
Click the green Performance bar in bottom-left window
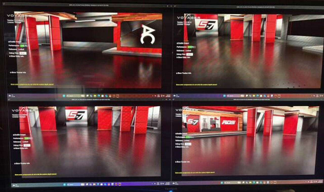click(28, 138)
